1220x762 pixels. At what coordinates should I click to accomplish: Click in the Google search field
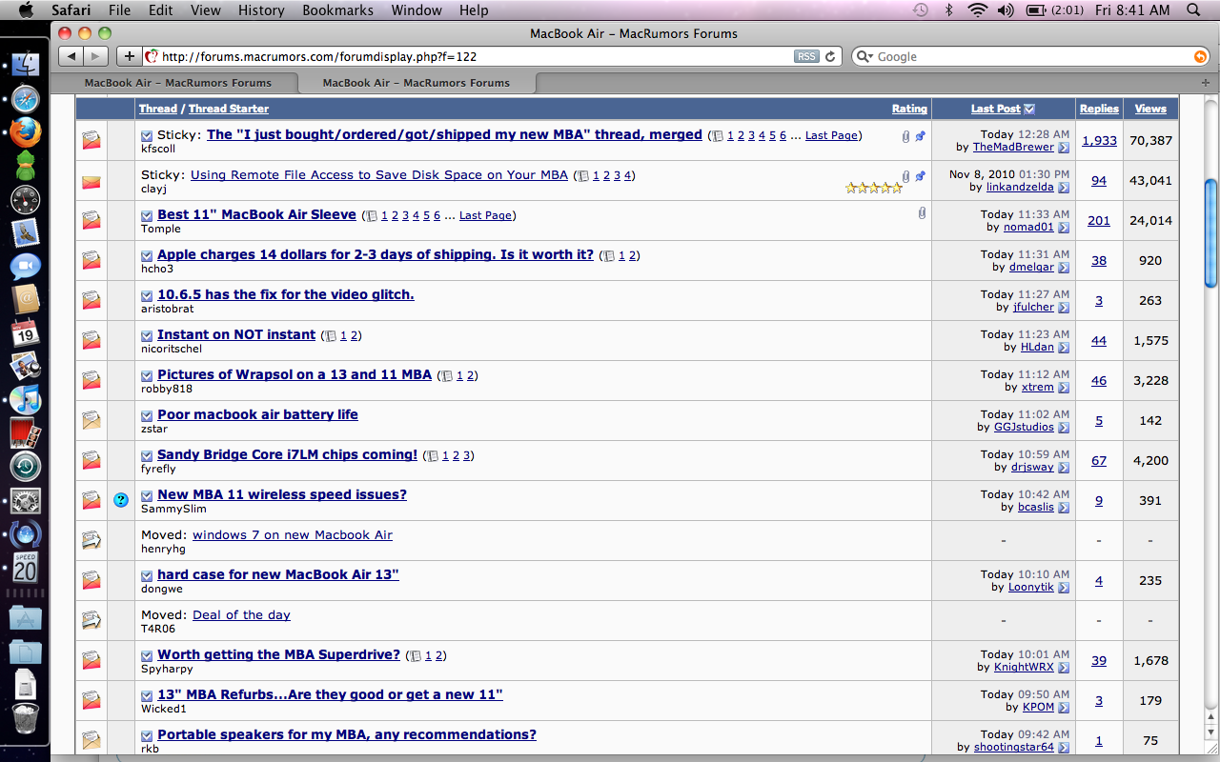coord(1029,57)
